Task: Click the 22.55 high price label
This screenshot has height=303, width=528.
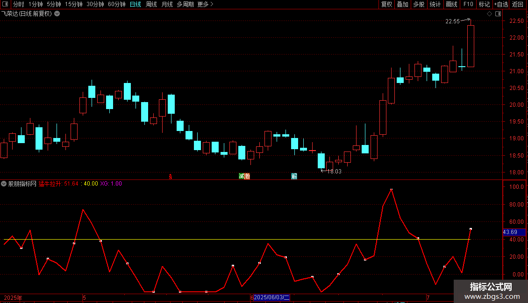Action: 452,21
